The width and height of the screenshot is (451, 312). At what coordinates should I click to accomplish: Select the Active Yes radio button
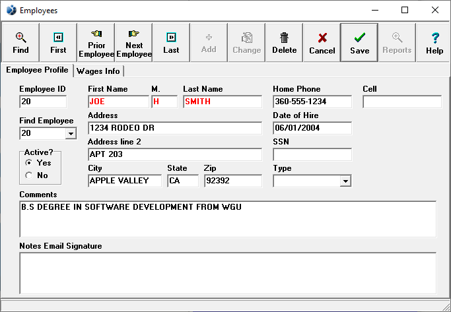tap(28, 162)
